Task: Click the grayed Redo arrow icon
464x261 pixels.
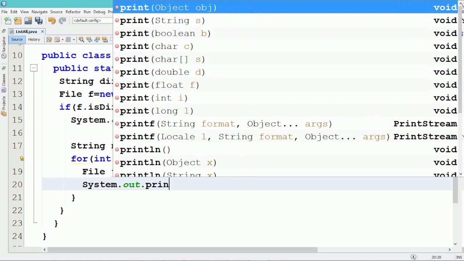Action: click(x=62, y=21)
